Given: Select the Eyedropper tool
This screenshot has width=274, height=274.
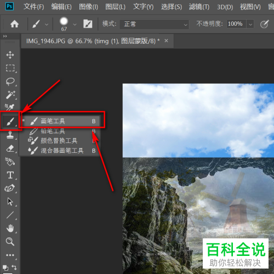Looking at the screenshot, I should pyautogui.click(x=9, y=107).
